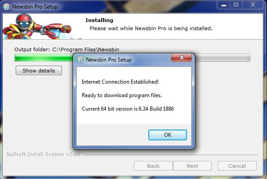Click the Internet Connection Established message

click(x=120, y=82)
